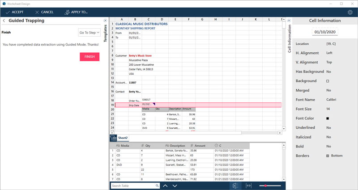Click Apply To in the top toolbar
The height and width of the screenshot is (190, 358).
click(76, 12)
